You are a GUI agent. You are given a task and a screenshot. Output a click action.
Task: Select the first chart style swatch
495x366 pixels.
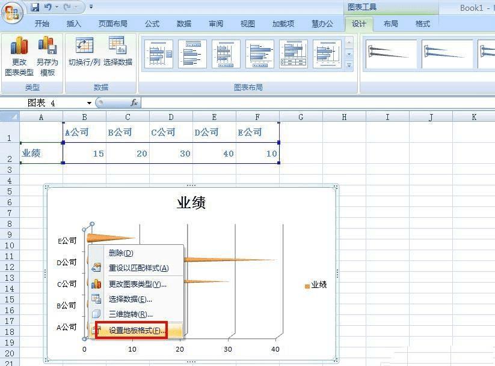[391, 54]
